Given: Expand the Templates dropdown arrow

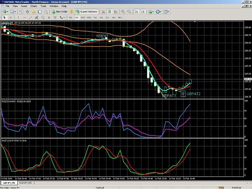Looking at the screenshot, I should (x=168, y=12).
